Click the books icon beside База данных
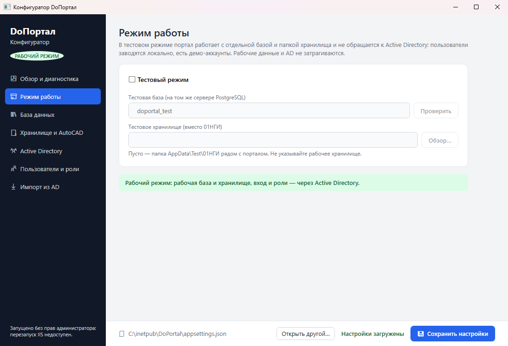The width and height of the screenshot is (508, 346). 13,115
